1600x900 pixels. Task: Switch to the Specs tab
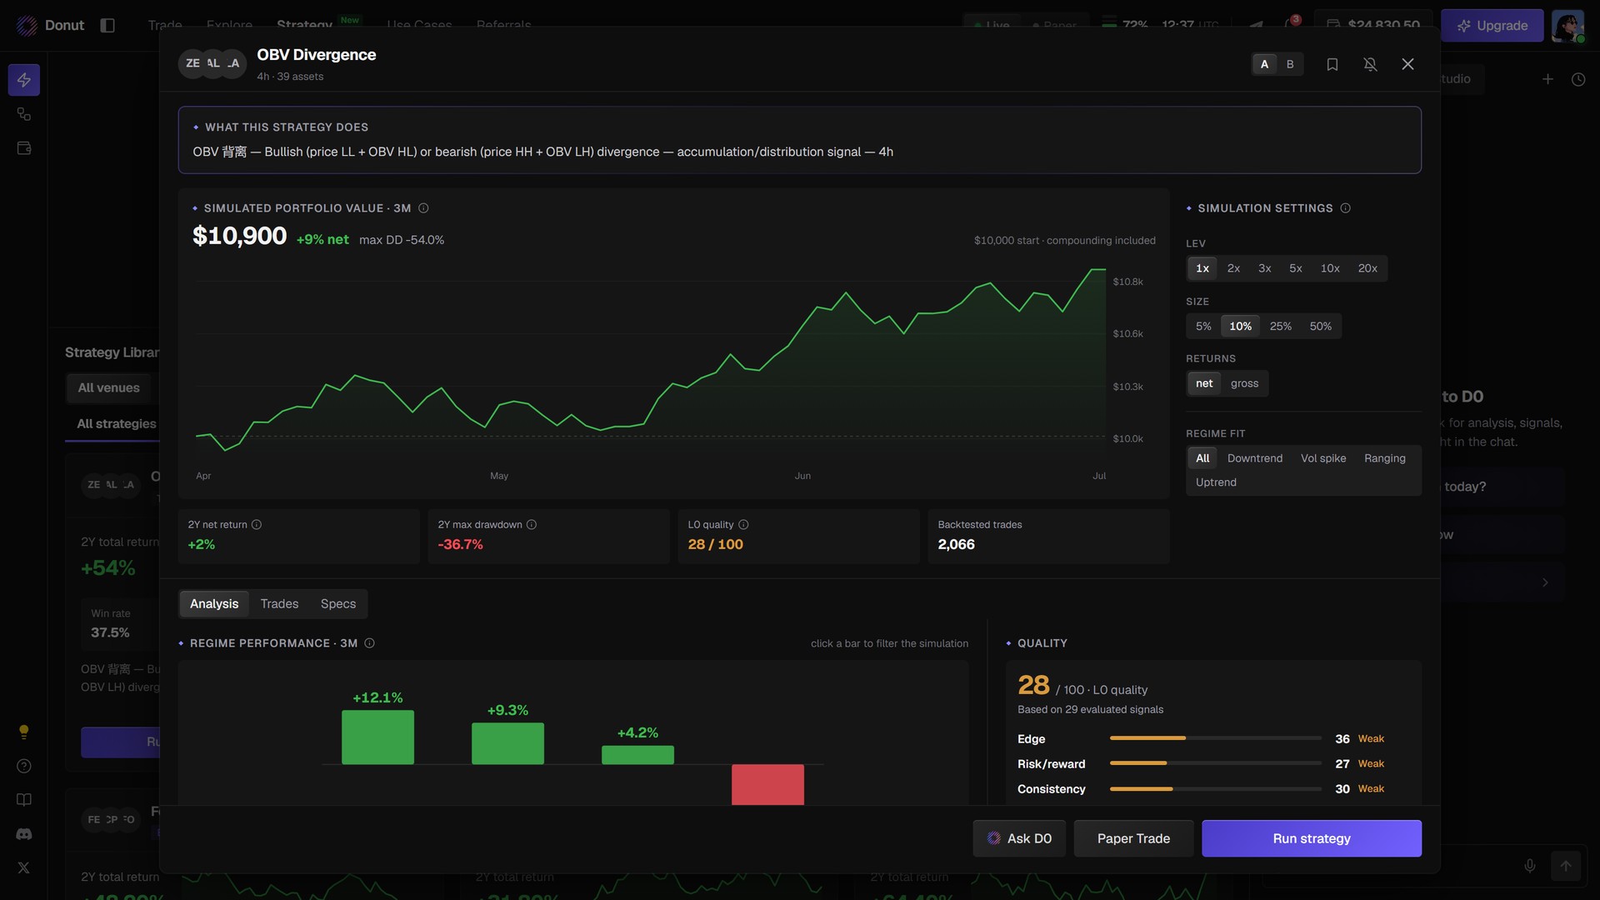coord(338,604)
